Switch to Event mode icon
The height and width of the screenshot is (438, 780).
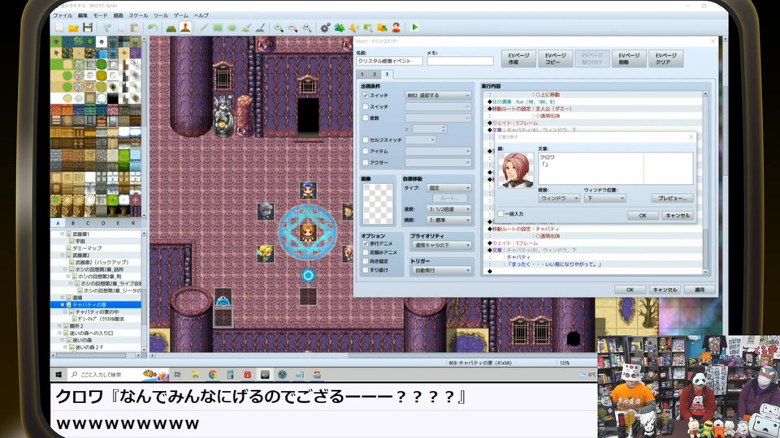pyautogui.click(x=185, y=28)
